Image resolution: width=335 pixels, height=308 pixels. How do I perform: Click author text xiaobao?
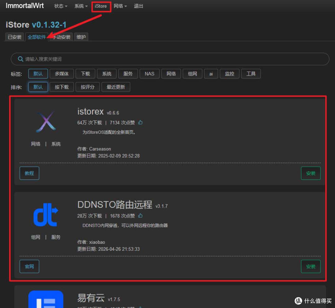97,242
